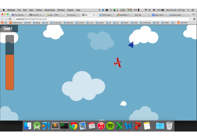Open Finder from the Dock
Screen dimensions: 197x140
click(27, 126)
